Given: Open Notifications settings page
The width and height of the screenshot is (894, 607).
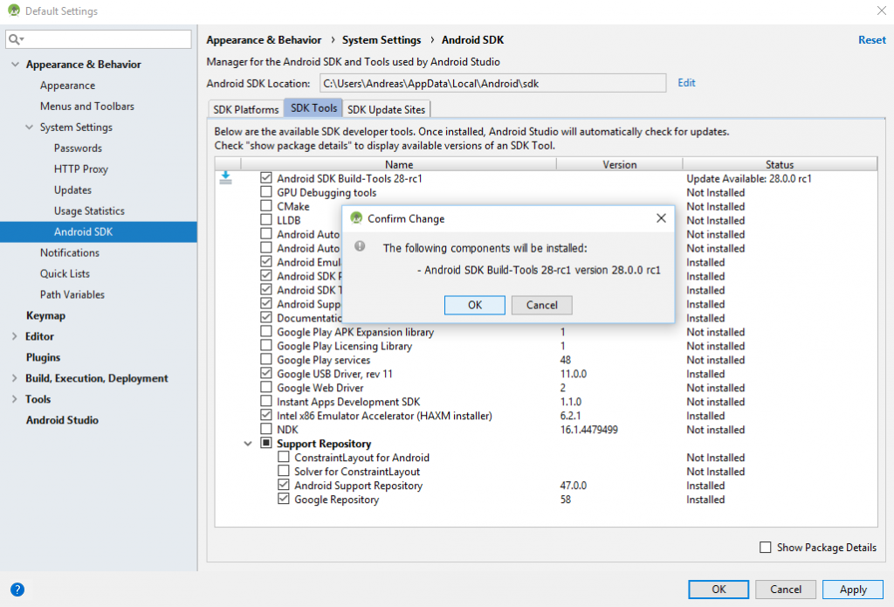Looking at the screenshot, I should (x=70, y=252).
